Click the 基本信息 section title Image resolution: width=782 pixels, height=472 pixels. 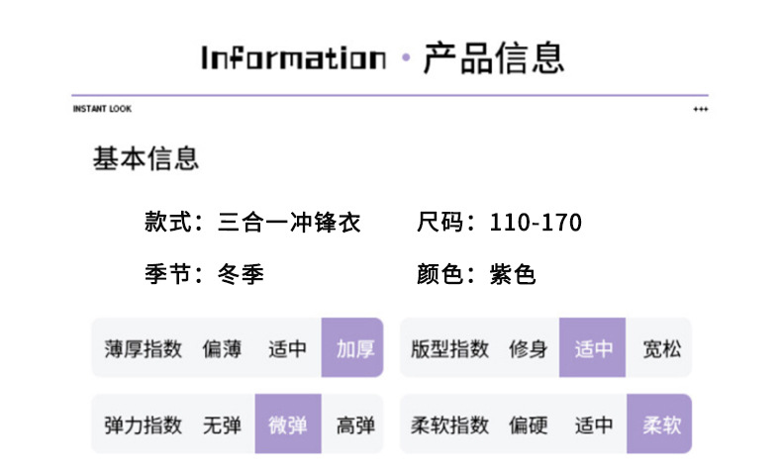click(x=146, y=158)
